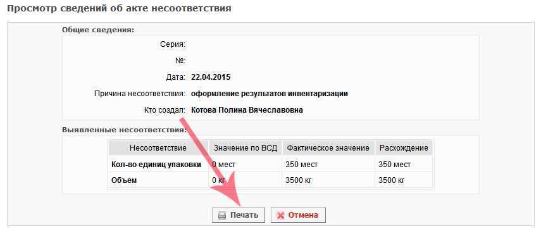Click the Фактическое значение column header
This screenshot has height=231, width=541.
328,148
